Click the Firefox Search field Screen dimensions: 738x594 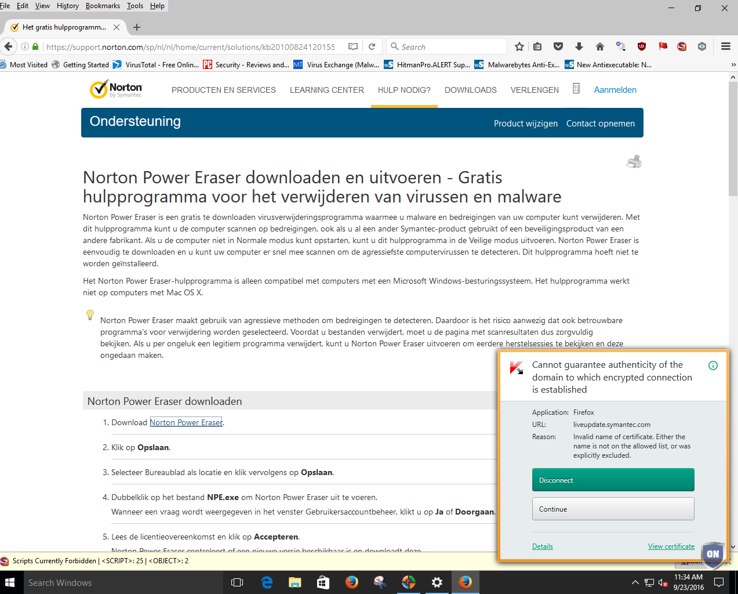pyautogui.click(x=447, y=46)
